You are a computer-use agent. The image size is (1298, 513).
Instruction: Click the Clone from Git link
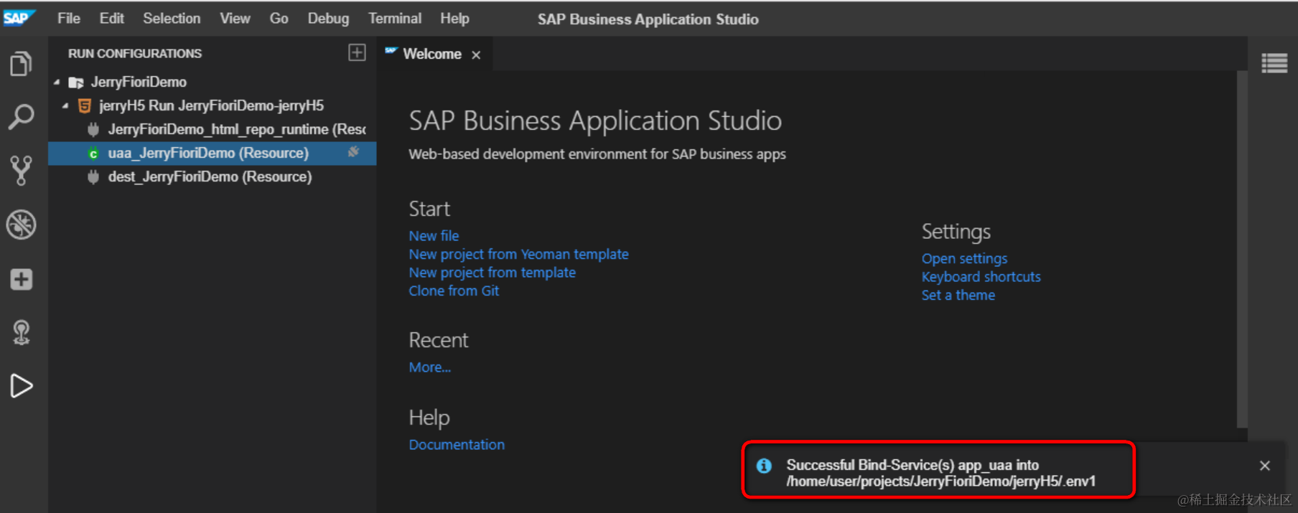pyautogui.click(x=454, y=291)
